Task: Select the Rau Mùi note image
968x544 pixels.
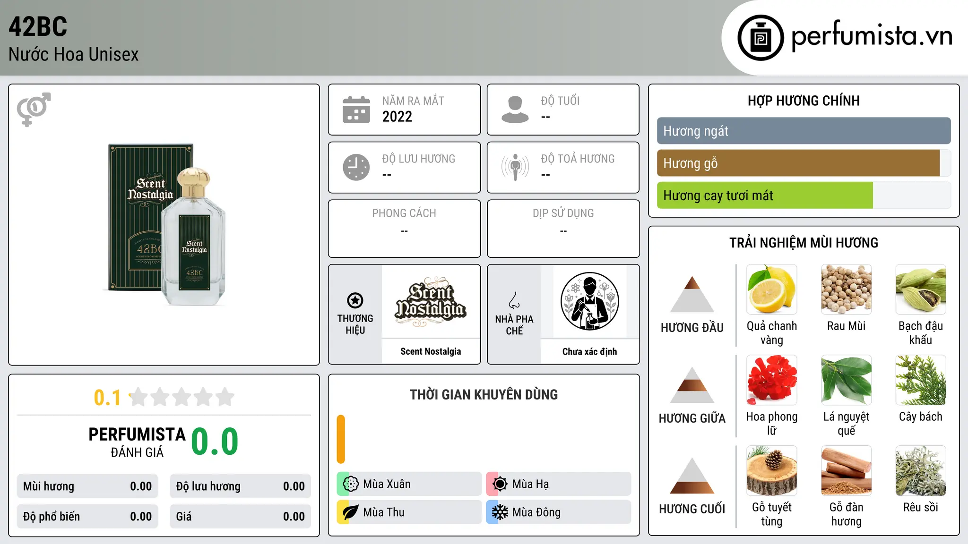Action: pyautogui.click(x=847, y=289)
